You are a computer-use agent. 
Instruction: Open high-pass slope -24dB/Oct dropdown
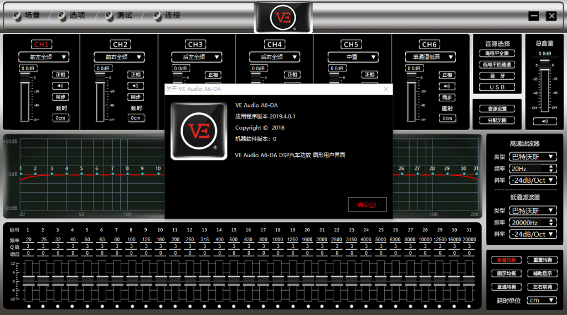[533, 180]
